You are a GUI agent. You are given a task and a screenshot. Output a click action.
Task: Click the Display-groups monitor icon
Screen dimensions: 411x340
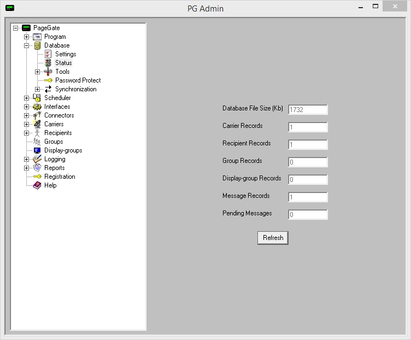coord(37,150)
